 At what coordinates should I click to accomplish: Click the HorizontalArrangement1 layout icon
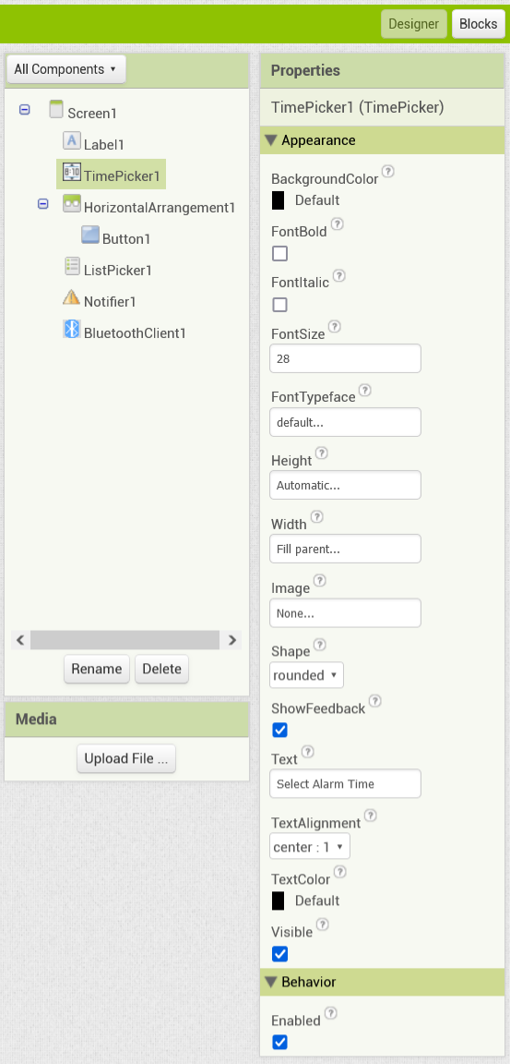point(71,203)
